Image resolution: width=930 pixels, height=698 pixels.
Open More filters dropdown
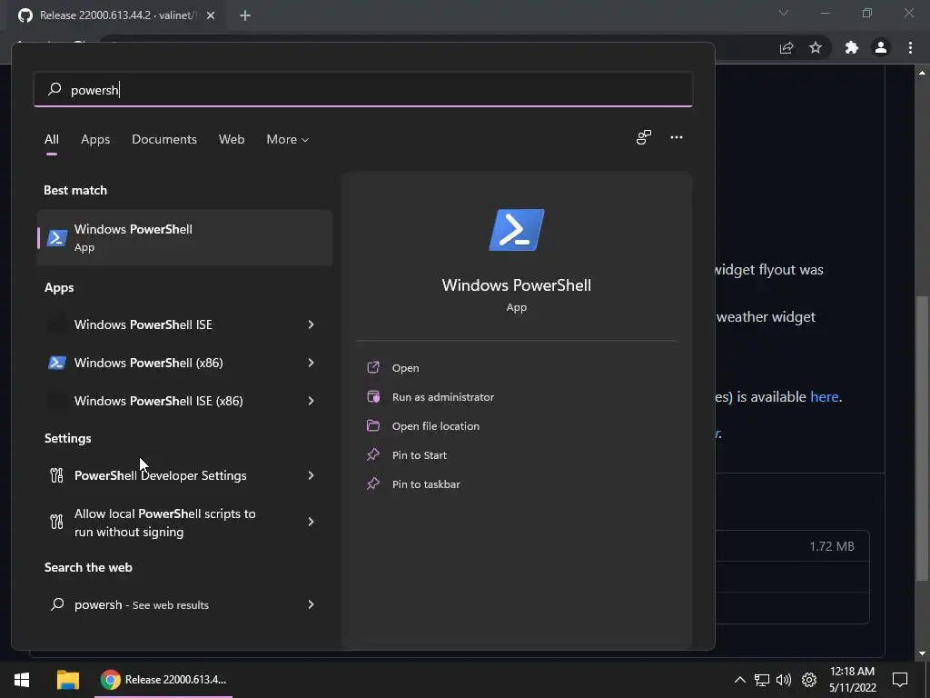tap(288, 139)
